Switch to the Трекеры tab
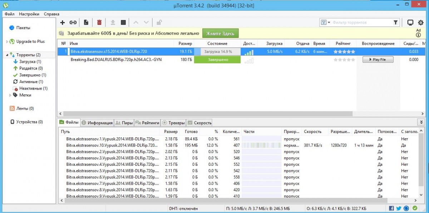Image resolution: width=429 pixels, height=213 pixels. click(173, 123)
